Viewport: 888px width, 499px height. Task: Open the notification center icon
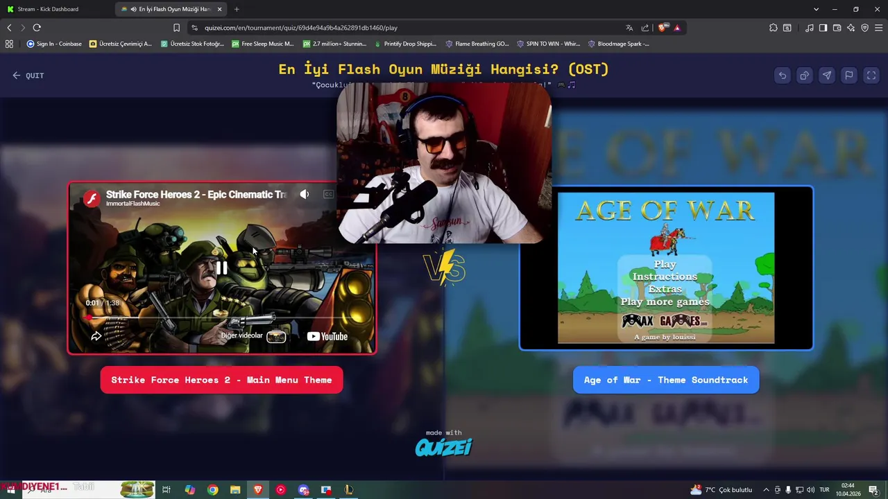(873, 490)
